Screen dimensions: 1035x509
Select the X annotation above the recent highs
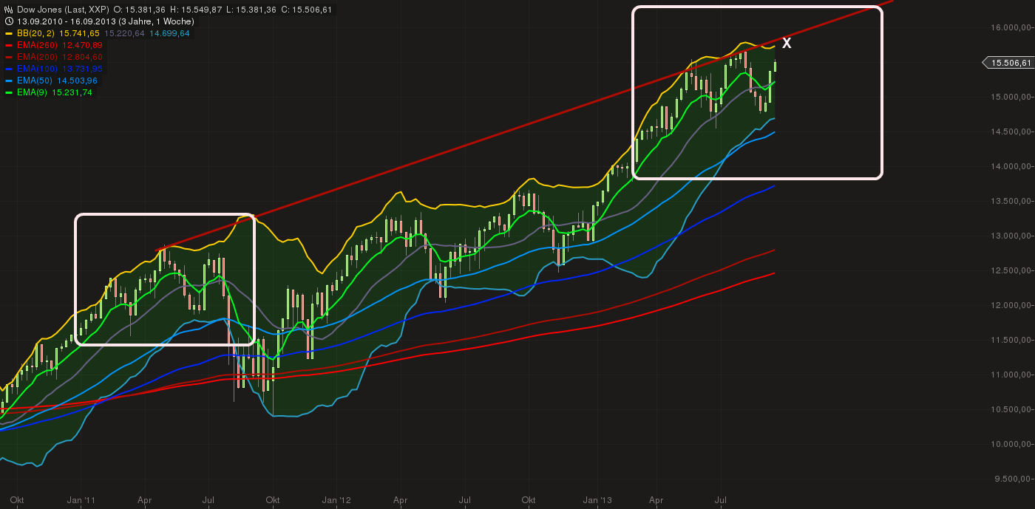pos(787,43)
